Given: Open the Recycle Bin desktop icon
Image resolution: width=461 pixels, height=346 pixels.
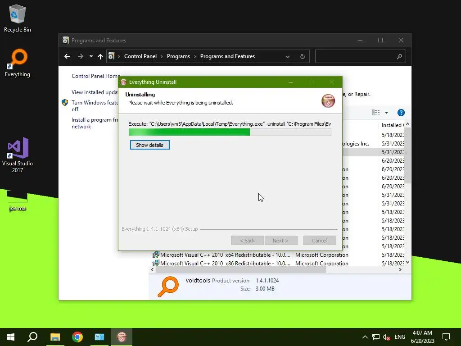Looking at the screenshot, I should tap(18, 18).
